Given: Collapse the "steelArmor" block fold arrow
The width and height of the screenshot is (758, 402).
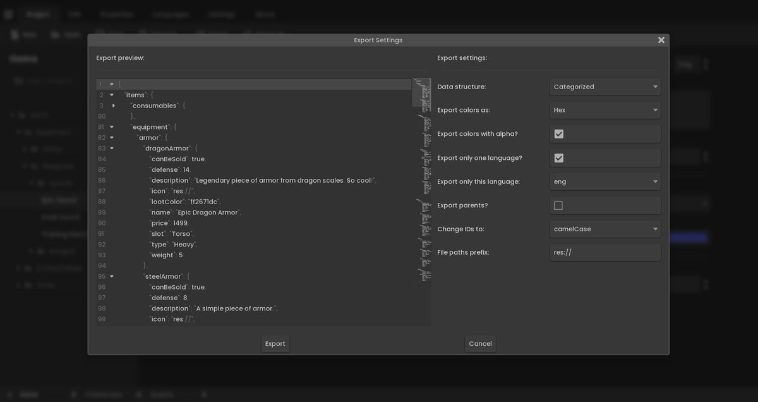Looking at the screenshot, I should coord(112,276).
